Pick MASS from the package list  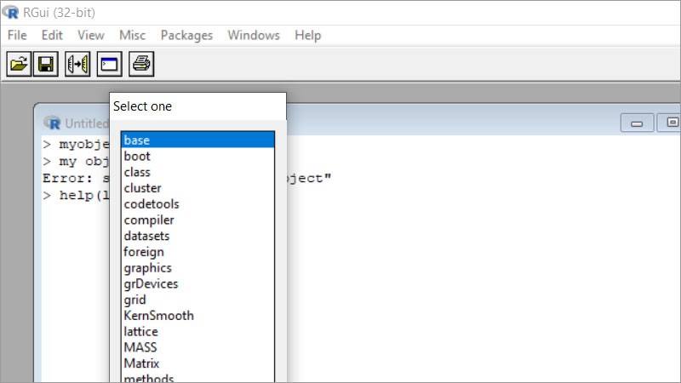[197, 347]
